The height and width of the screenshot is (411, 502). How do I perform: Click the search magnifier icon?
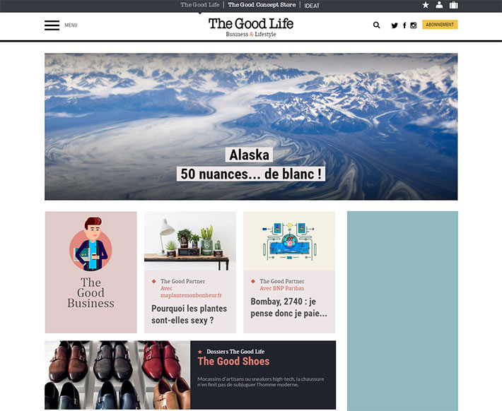tap(376, 25)
